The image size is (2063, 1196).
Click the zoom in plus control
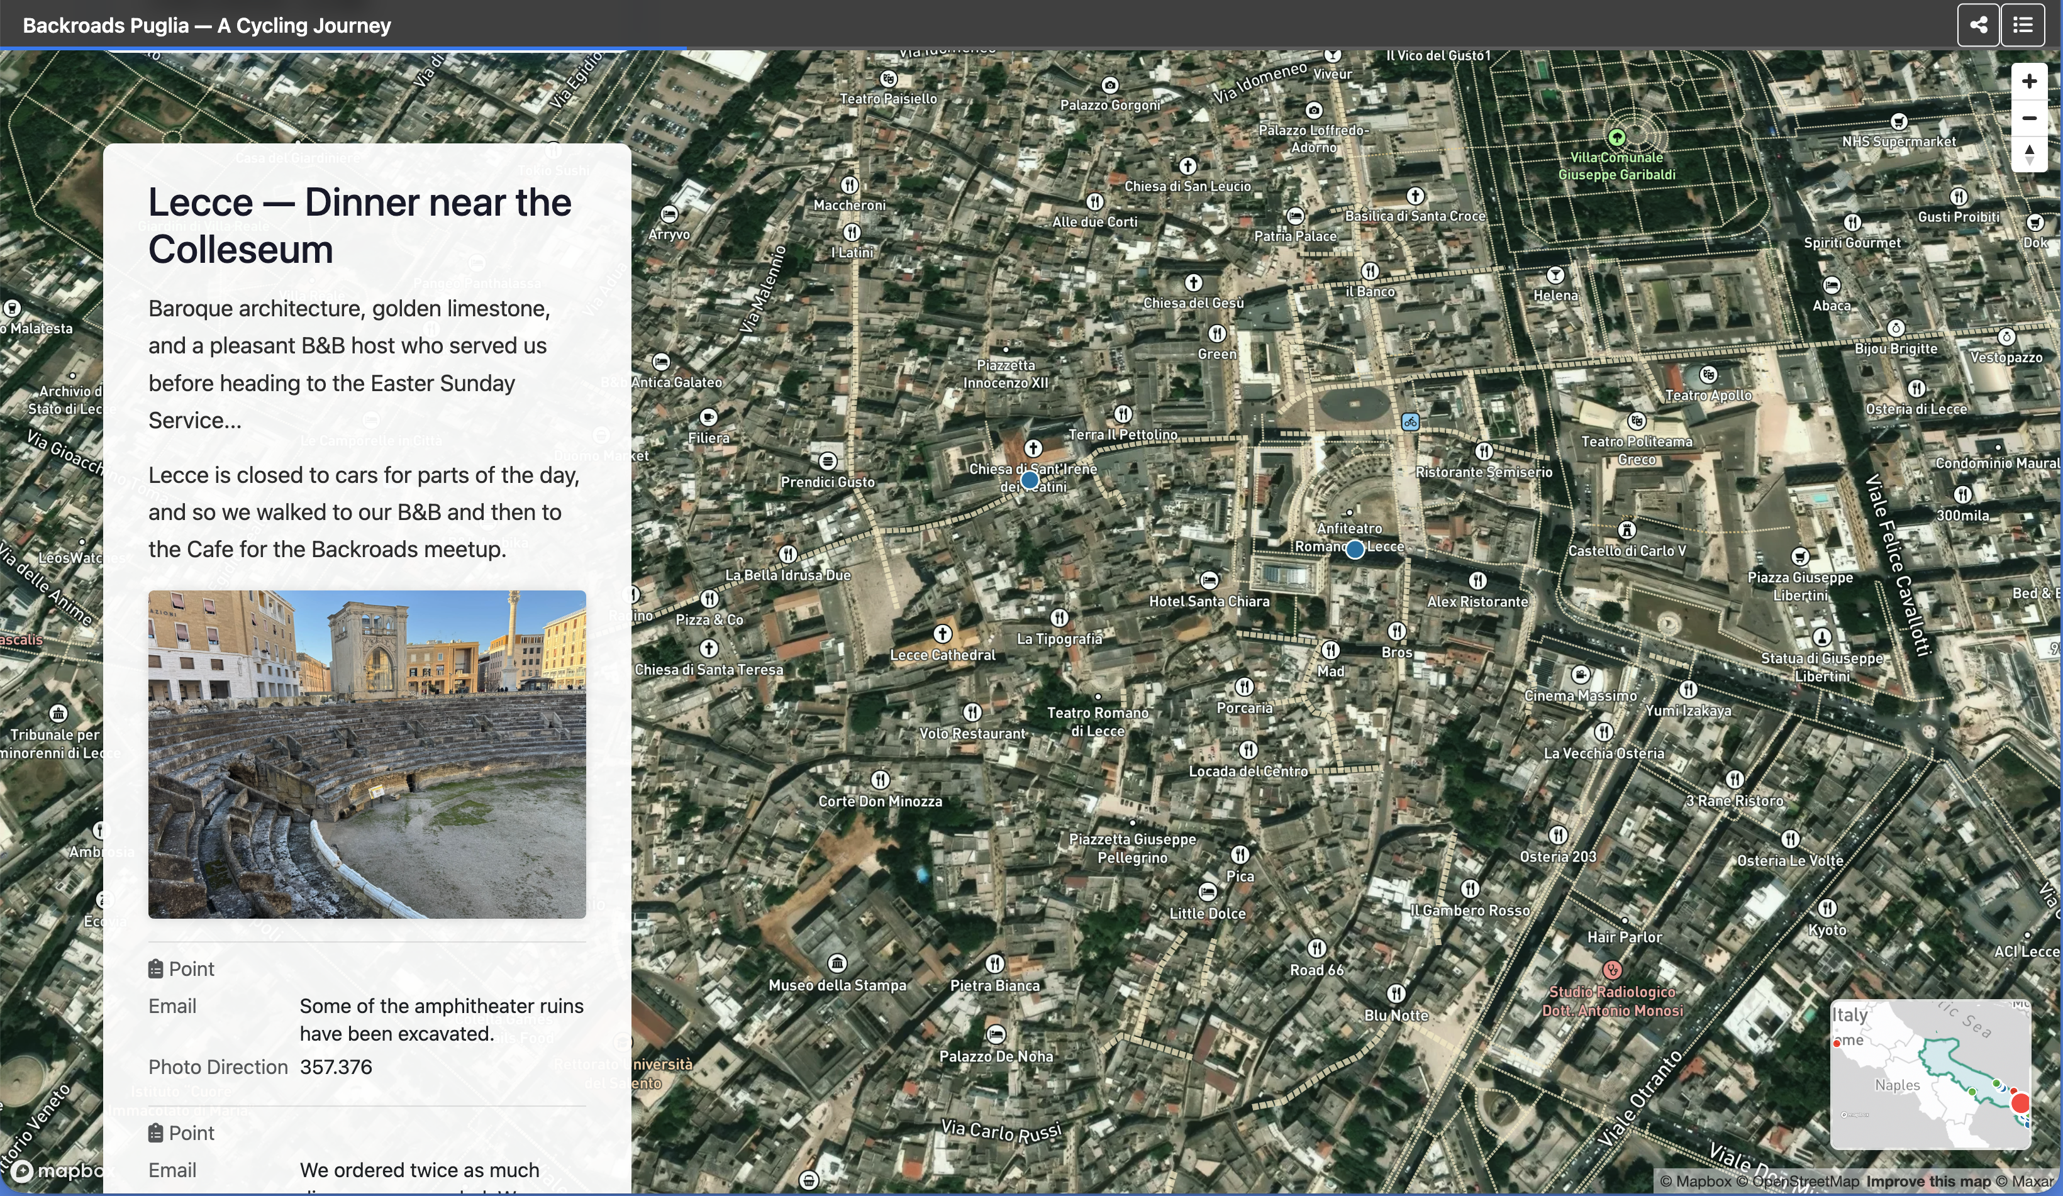pos(2030,80)
